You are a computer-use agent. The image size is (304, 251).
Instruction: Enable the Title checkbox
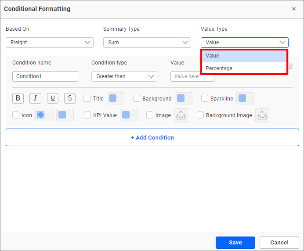pyautogui.click(x=87, y=99)
